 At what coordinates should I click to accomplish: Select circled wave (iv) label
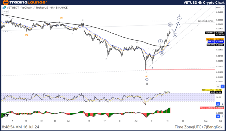click(175, 35)
